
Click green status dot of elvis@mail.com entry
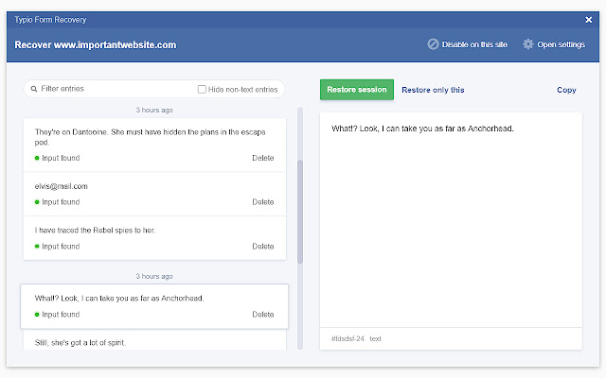click(37, 202)
